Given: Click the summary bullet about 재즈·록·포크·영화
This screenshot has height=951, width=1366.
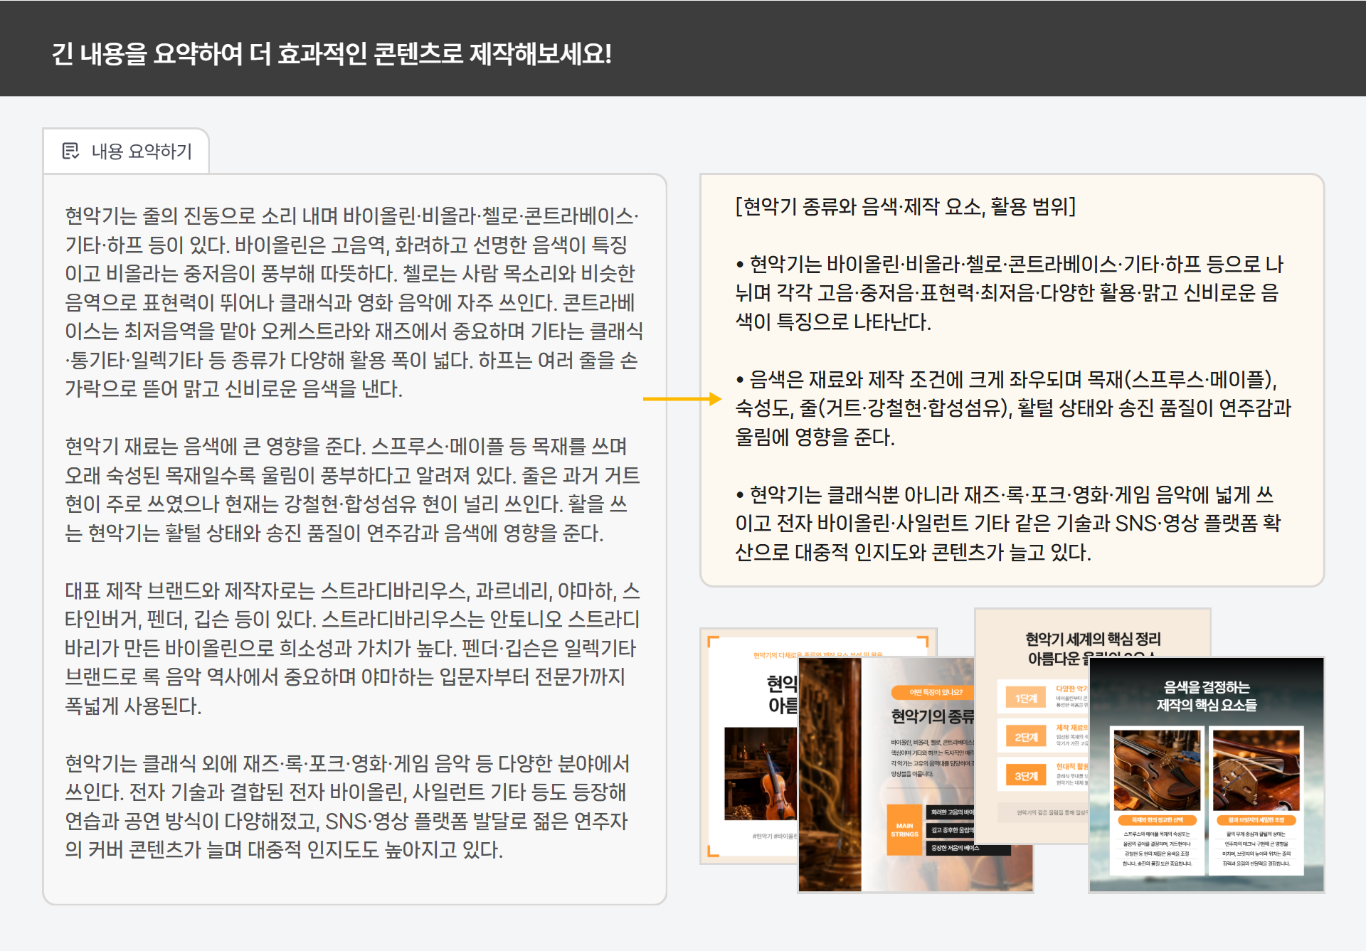Looking at the screenshot, I should pyautogui.click(x=1008, y=524).
